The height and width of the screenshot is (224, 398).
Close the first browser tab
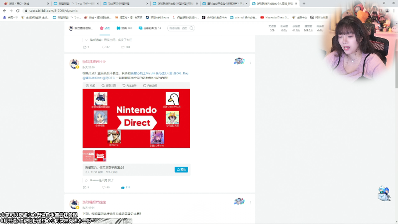48,3
